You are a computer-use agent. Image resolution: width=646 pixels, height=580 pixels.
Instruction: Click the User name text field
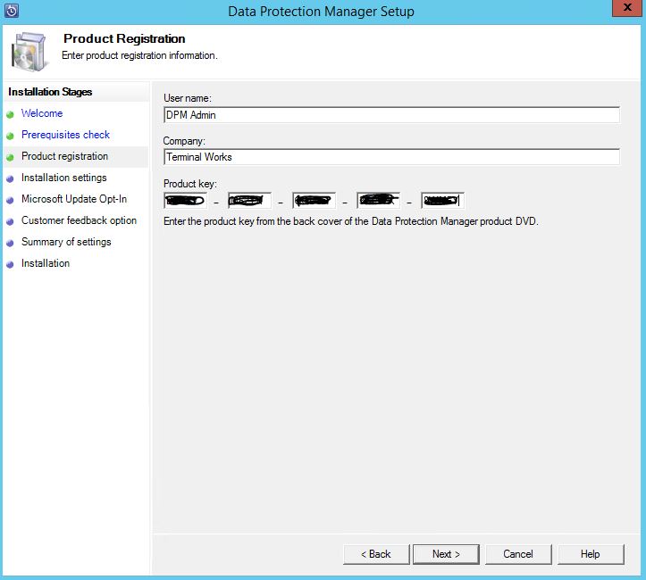[391, 114]
